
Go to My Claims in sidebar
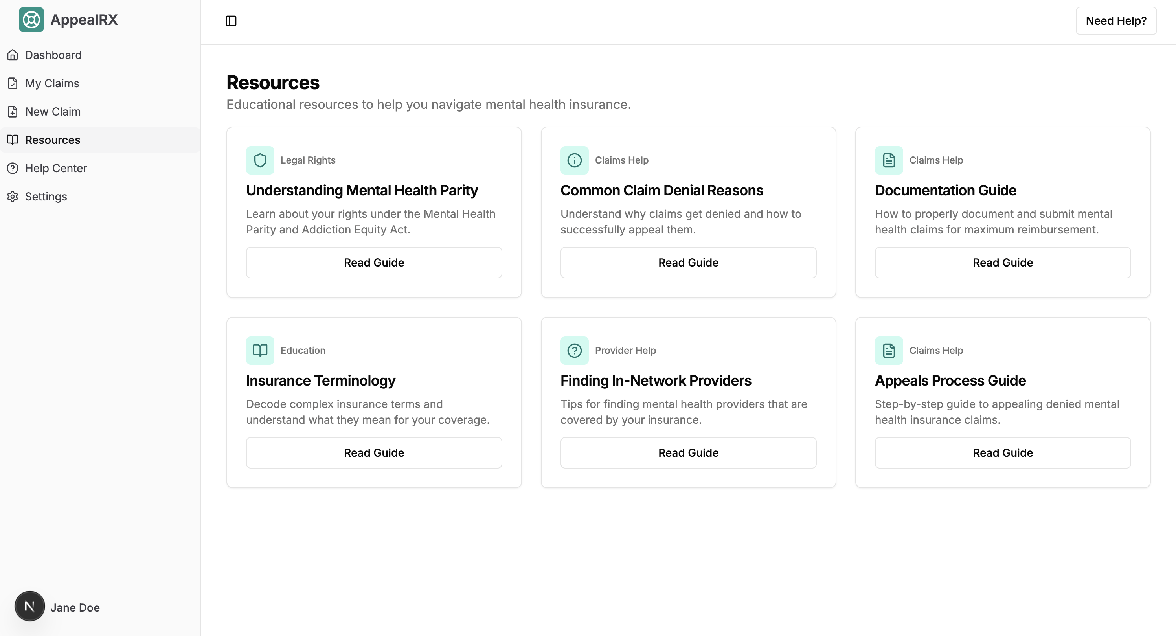point(52,83)
